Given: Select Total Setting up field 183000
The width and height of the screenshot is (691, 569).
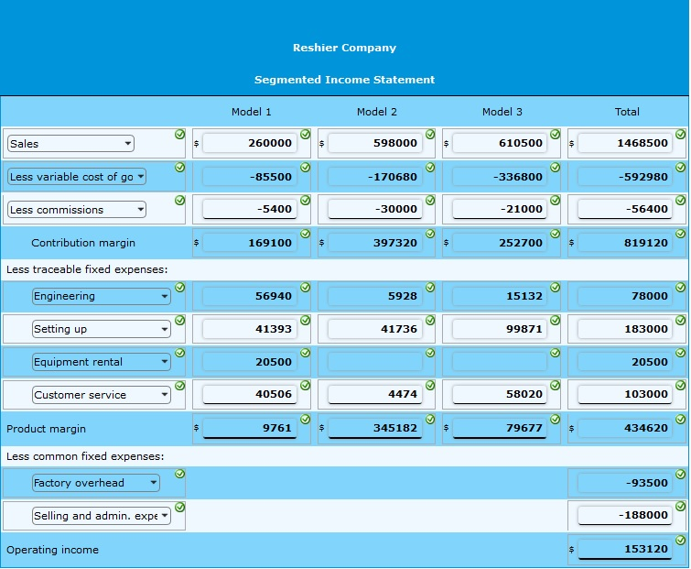Looking at the screenshot, I should pyautogui.click(x=625, y=329).
